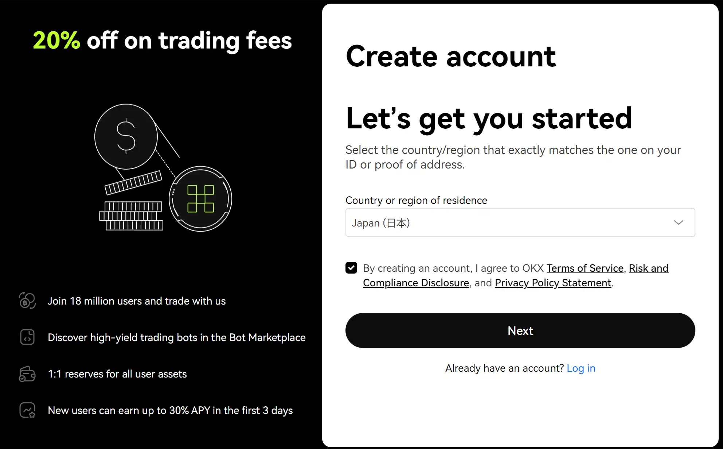Click the users and coins icon
The width and height of the screenshot is (723, 449).
27,301
